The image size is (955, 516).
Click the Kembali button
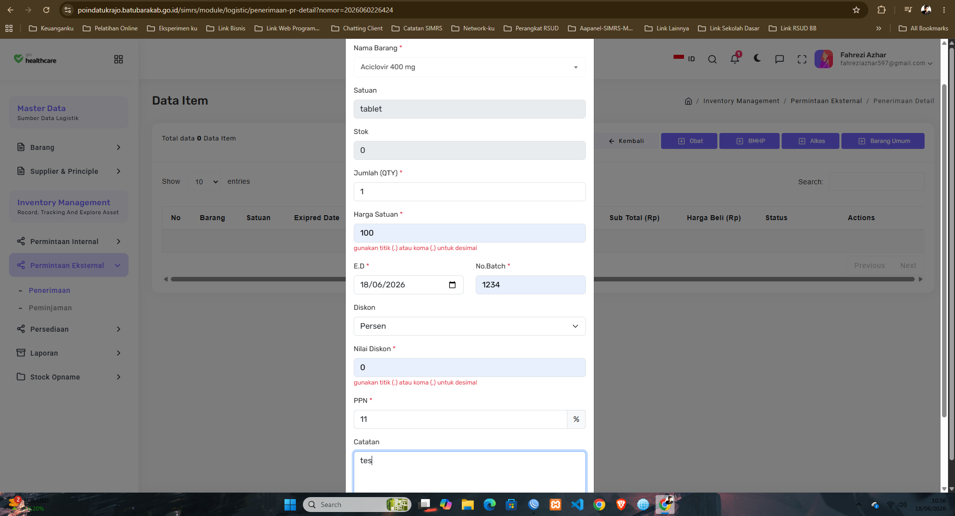[626, 141]
